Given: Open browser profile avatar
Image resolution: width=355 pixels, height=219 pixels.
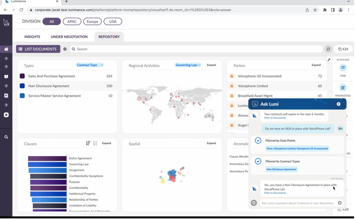Looking at the screenshot, I should (x=341, y=10).
